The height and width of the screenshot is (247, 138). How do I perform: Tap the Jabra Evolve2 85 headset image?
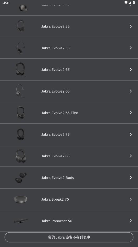pos(21,156)
